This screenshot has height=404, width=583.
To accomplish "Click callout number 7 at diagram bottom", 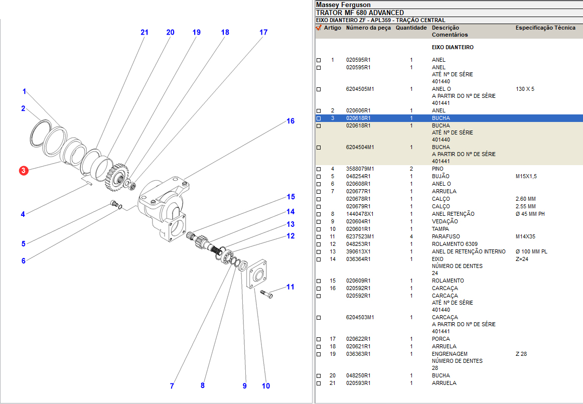I will click(x=172, y=386).
